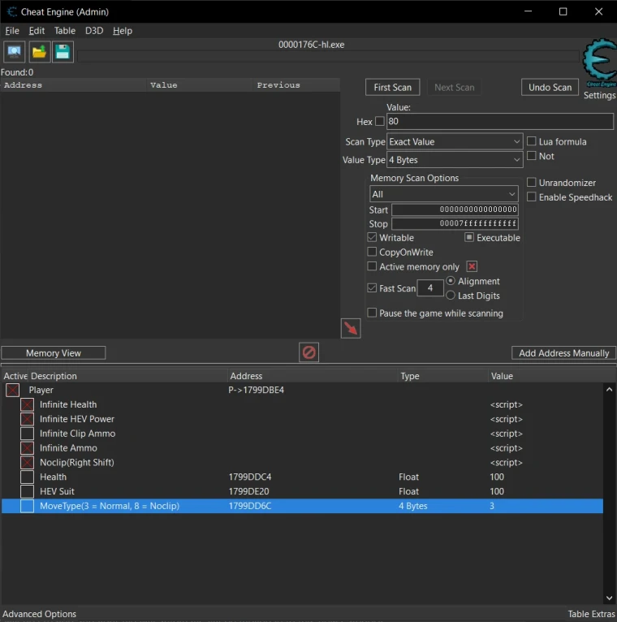The width and height of the screenshot is (617, 622).
Task: Open Table Extras
Action: tap(591, 614)
